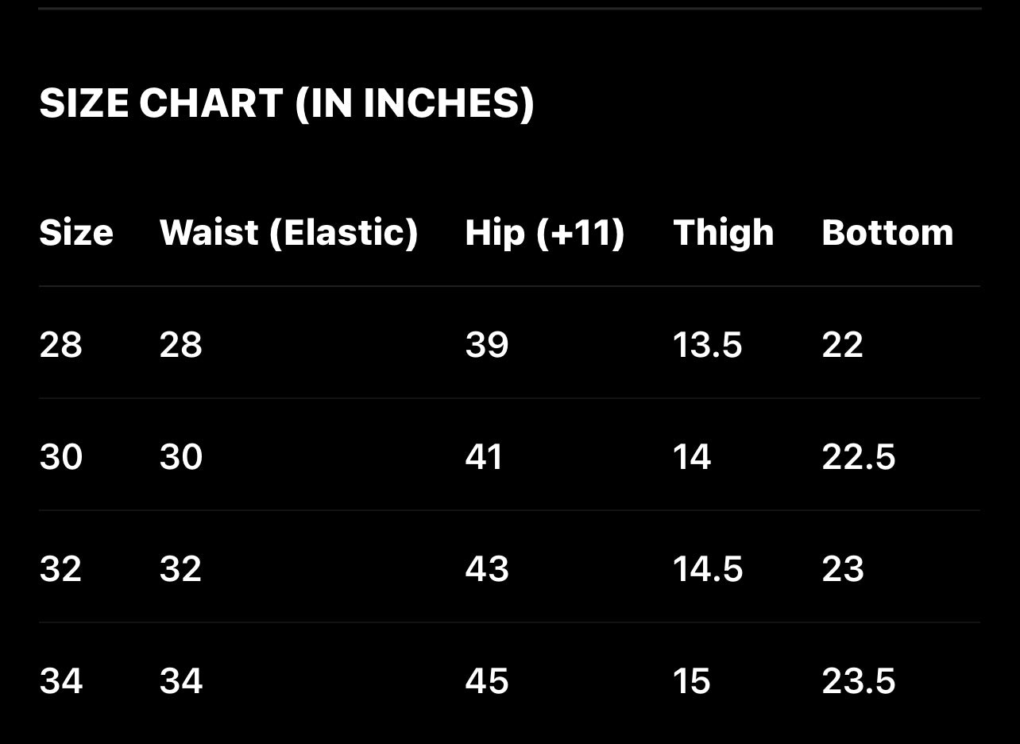Click the hip value 39
Image resolution: width=1020 pixels, height=744 pixels.
pyautogui.click(x=486, y=345)
